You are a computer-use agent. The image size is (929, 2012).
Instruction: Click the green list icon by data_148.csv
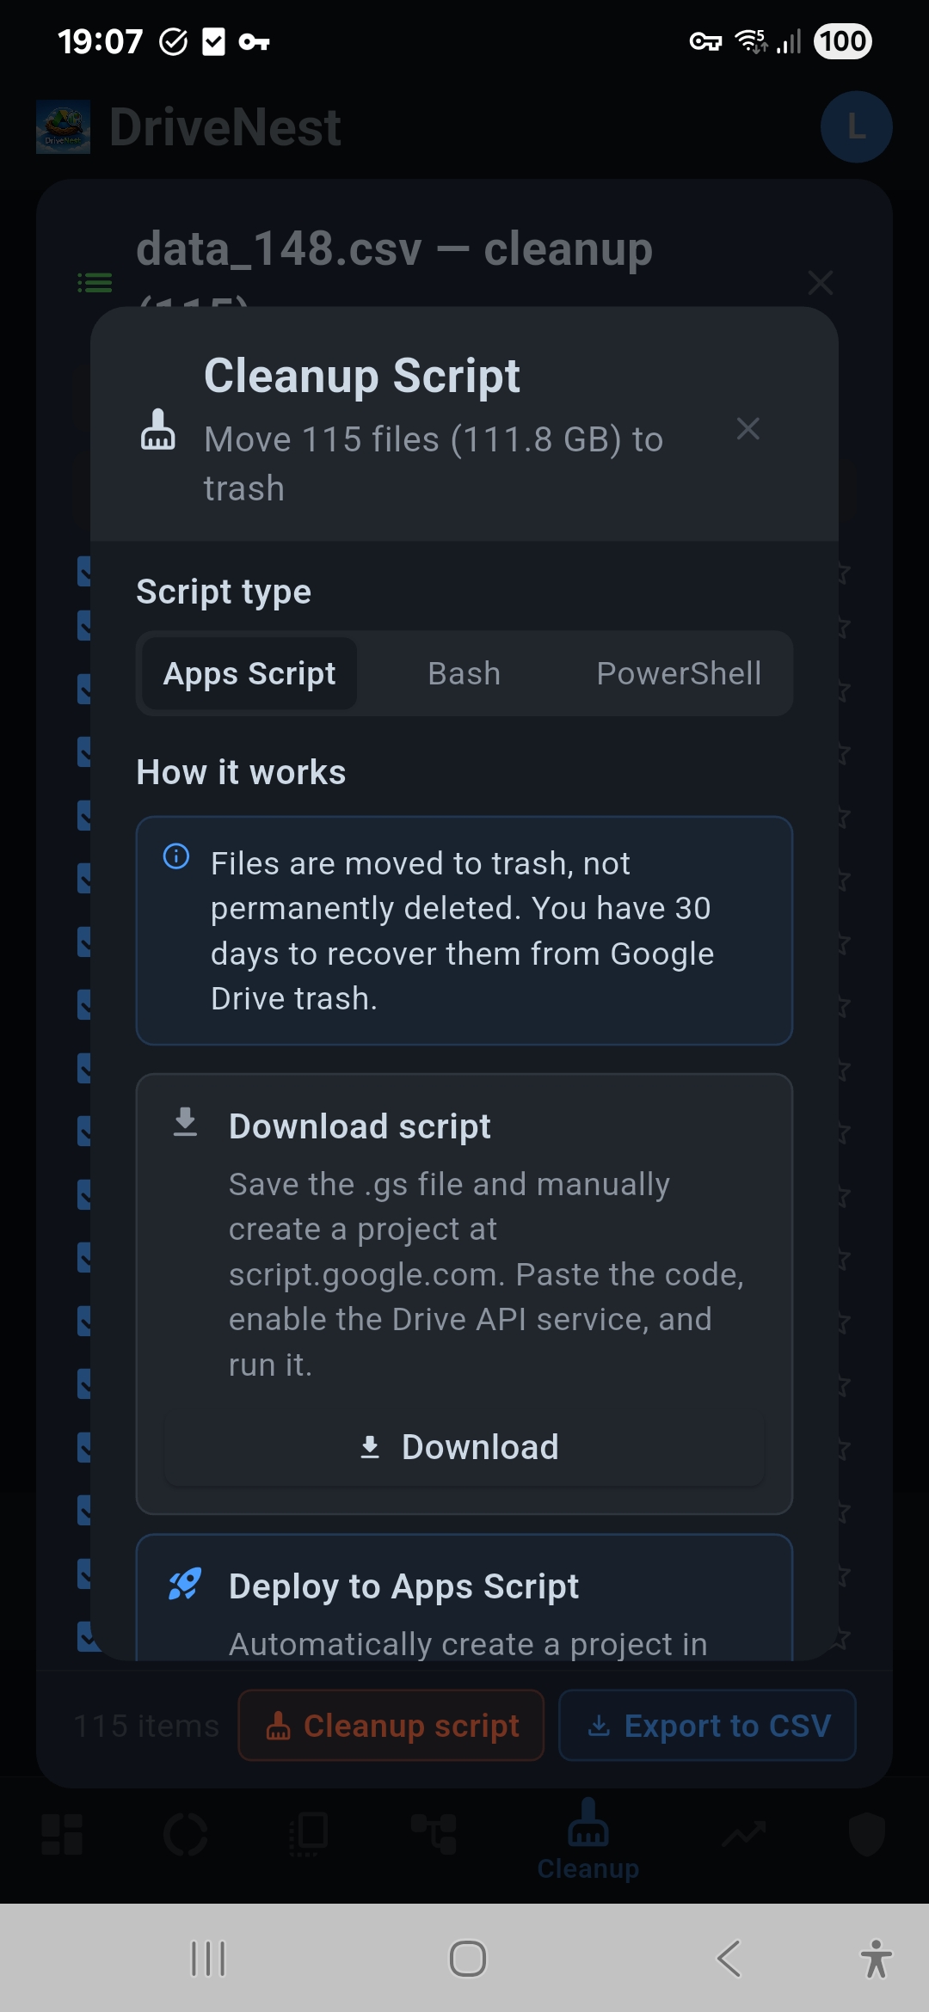(95, 282)
